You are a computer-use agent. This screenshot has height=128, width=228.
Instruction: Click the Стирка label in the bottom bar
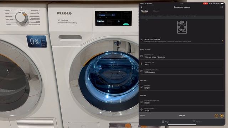point(142,116)
